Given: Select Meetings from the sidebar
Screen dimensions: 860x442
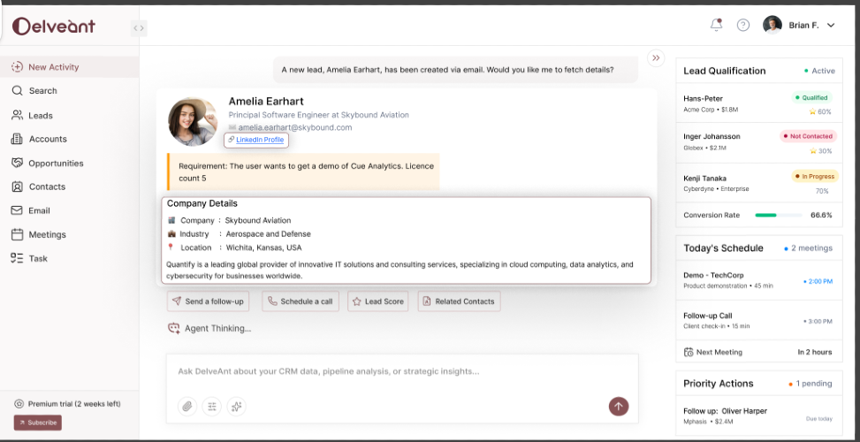Looking at the screenshot, I should pos(47,234).
